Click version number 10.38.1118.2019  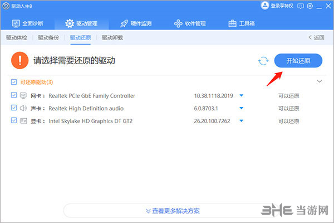click(213, 96)
